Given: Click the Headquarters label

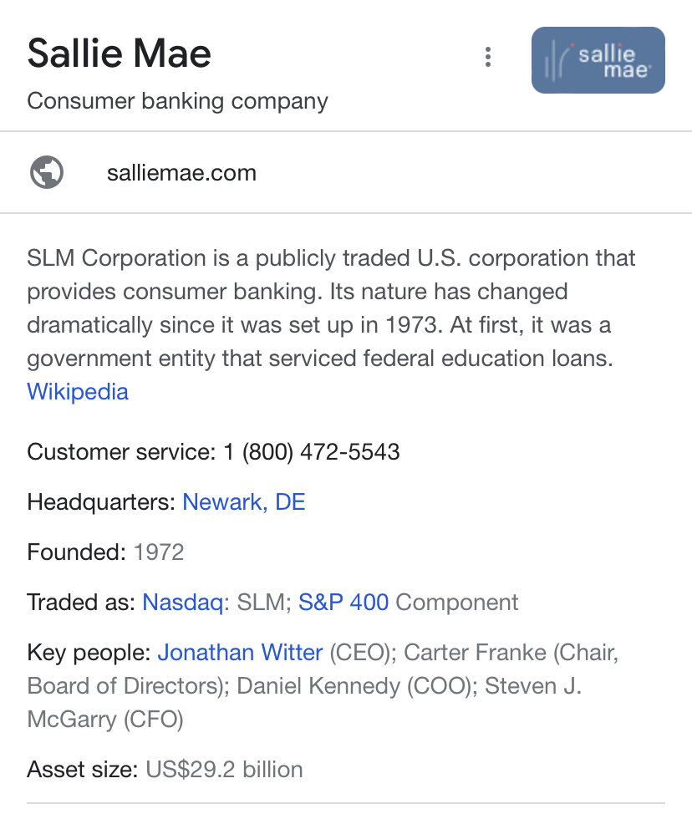Looking at the screenshot, I should coord(101,502).
